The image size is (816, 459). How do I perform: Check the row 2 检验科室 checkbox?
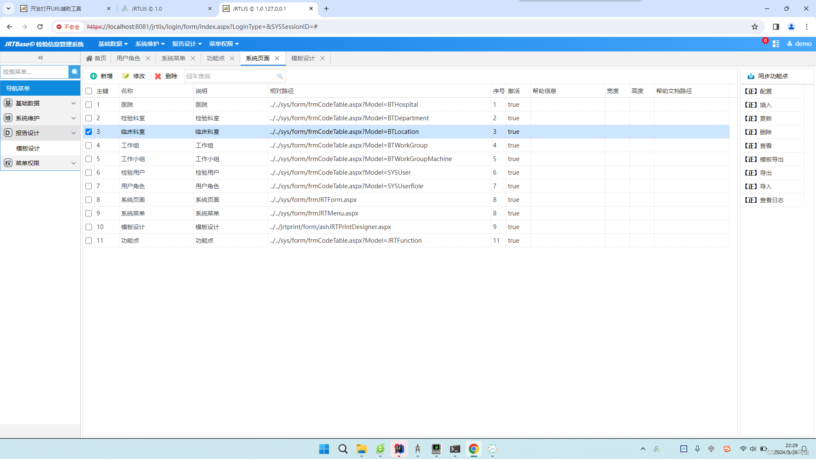point(88,118)
